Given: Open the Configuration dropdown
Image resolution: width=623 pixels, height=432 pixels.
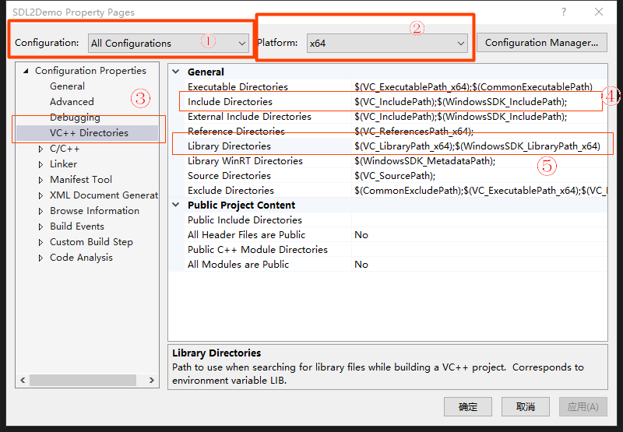Looking at the screenshot, I should point(168,44).
